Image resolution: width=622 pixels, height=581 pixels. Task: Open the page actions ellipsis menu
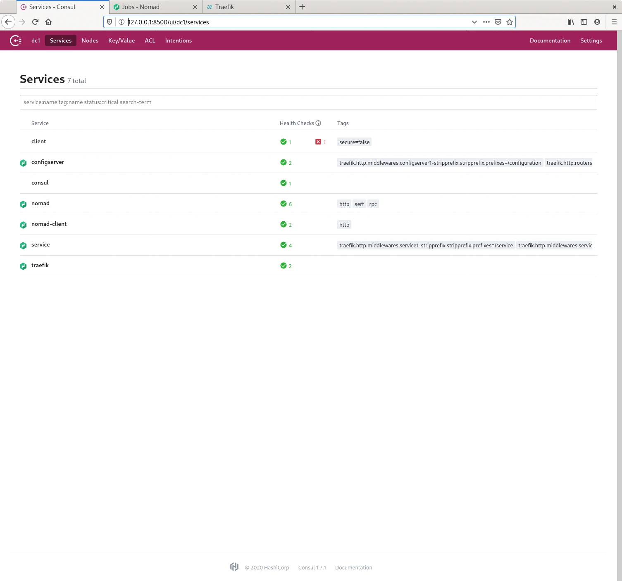point(486,22)
